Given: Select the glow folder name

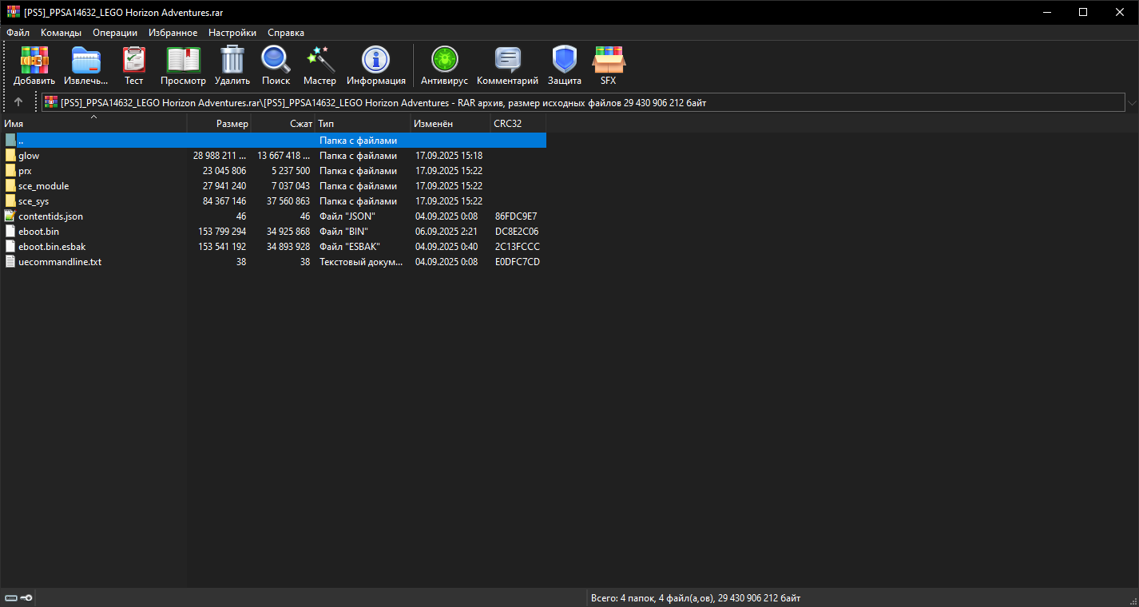Looking at the screenshot, I should point(29,156).
